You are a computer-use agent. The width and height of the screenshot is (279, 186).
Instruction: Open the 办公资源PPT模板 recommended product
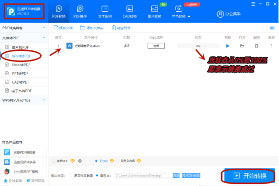[x=24, y=172]
